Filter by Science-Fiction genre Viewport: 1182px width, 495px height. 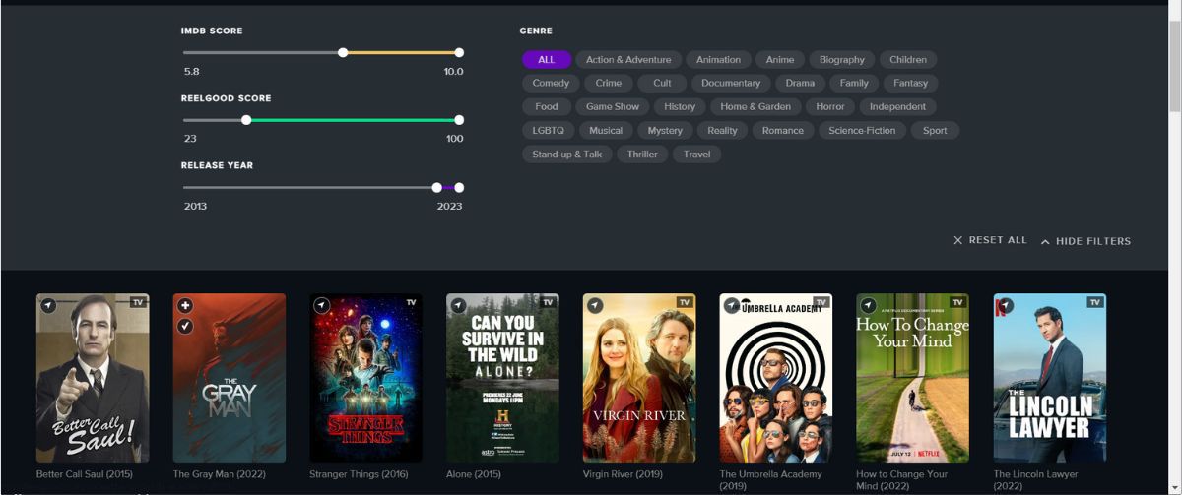point(863,131)
